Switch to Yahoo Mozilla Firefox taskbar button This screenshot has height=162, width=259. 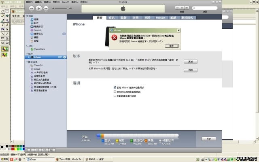click(69, 159)
